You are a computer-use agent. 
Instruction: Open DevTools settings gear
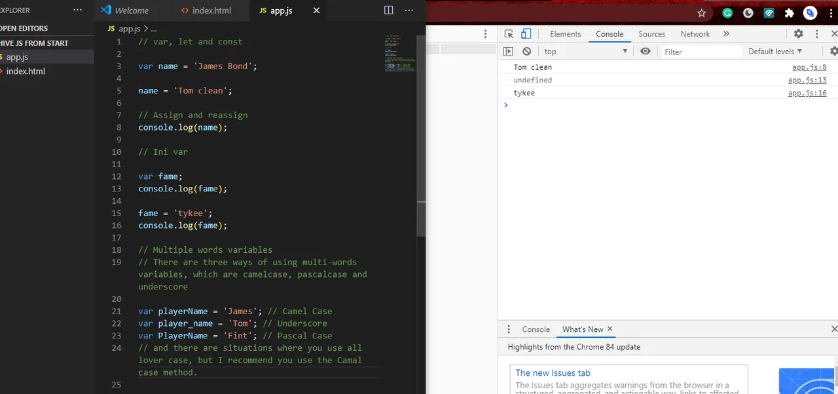click(799, 34)
